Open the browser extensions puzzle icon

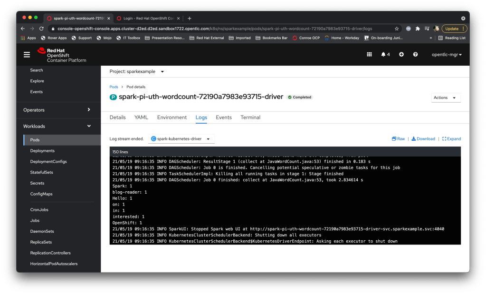point(418,29)
